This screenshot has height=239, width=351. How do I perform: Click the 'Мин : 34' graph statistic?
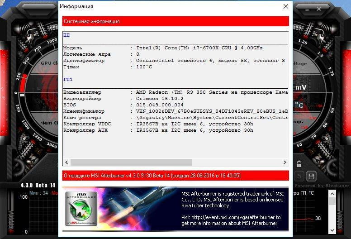coord(38,193)
